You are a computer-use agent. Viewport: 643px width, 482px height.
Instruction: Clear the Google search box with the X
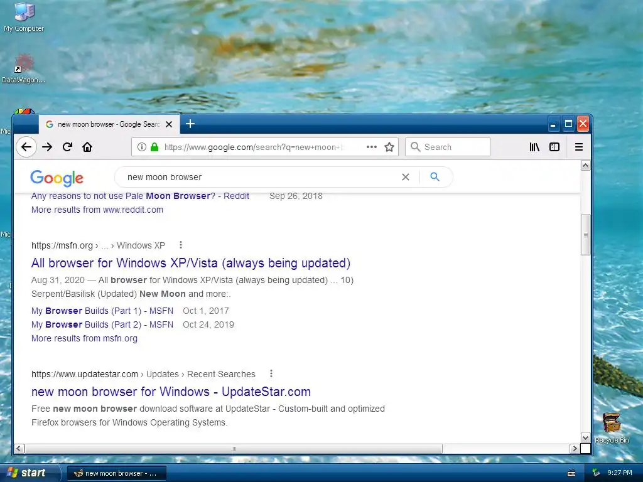[x=405, y=177]
